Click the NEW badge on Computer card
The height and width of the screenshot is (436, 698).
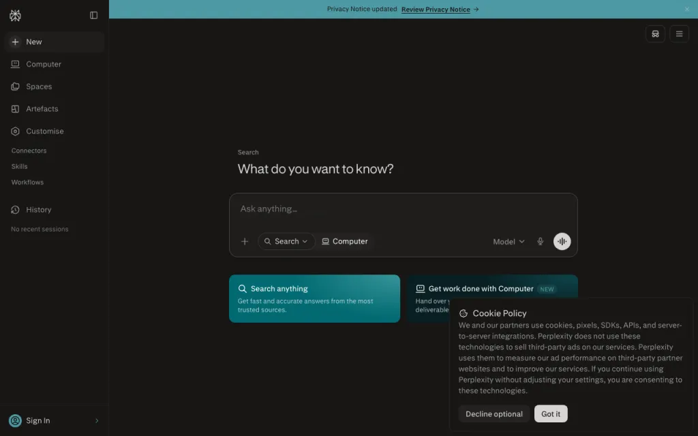coord(547,289)
